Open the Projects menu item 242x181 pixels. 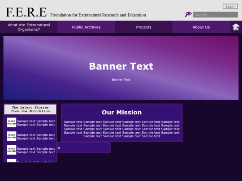pyautogui.click(x=143, y=27)
